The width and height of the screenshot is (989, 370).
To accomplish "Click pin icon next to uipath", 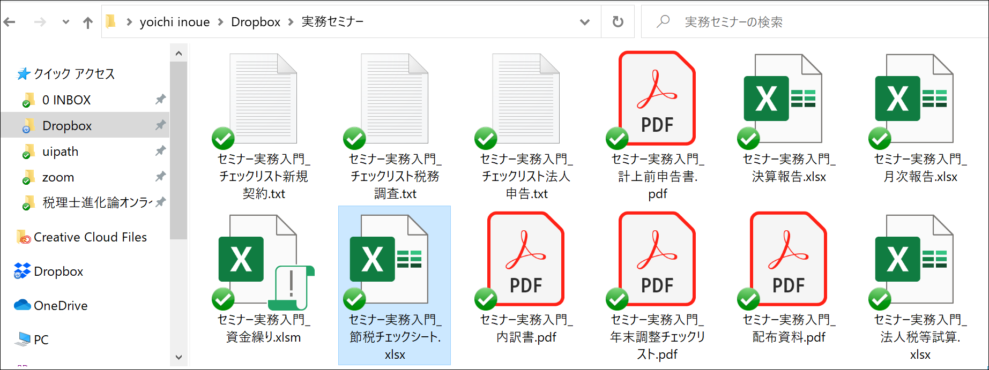I will click(160, 151).
